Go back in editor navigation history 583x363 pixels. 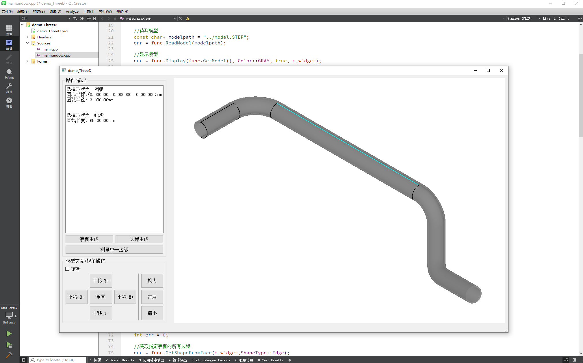click(102, 18)
